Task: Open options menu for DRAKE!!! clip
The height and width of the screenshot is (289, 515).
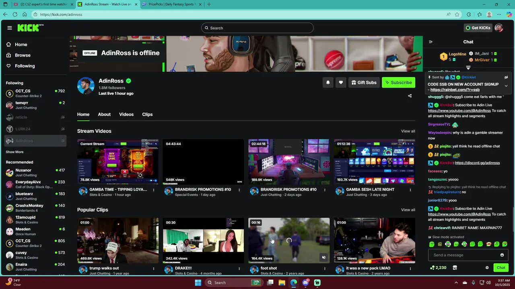Action: tap(239, 269)
